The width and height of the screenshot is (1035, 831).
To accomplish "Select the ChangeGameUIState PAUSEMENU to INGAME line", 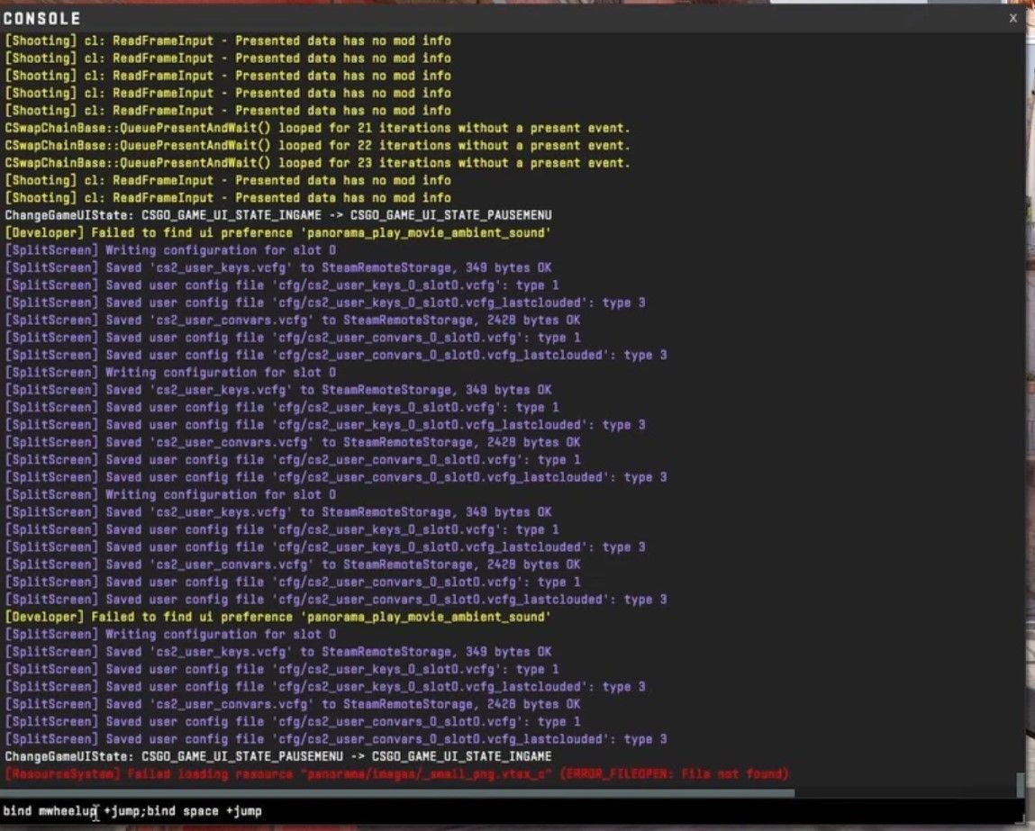I will coord(279,756).
